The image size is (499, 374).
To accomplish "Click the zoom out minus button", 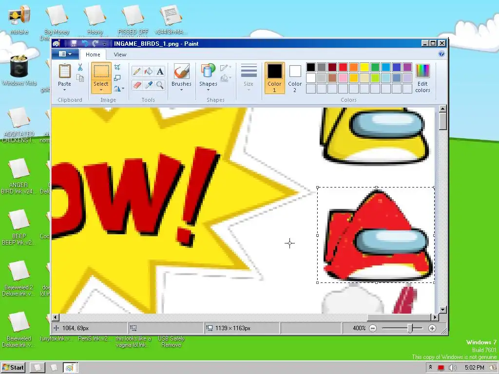I will (x=373, y=328).
